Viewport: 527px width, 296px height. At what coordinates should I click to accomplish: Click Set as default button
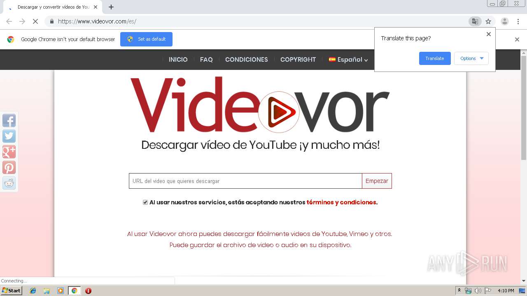(146, 39)
